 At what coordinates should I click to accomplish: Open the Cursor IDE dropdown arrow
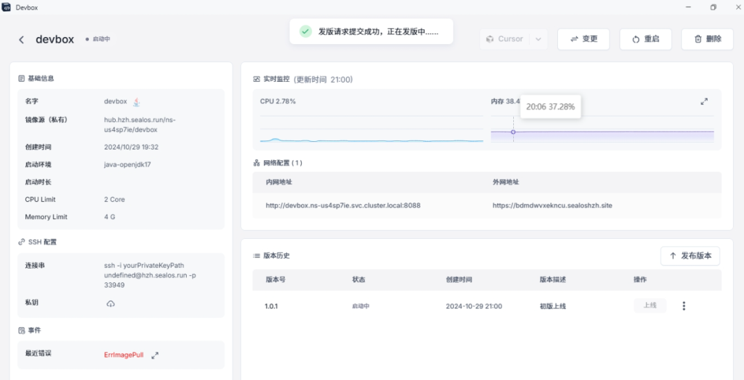(x=538, y=39)
